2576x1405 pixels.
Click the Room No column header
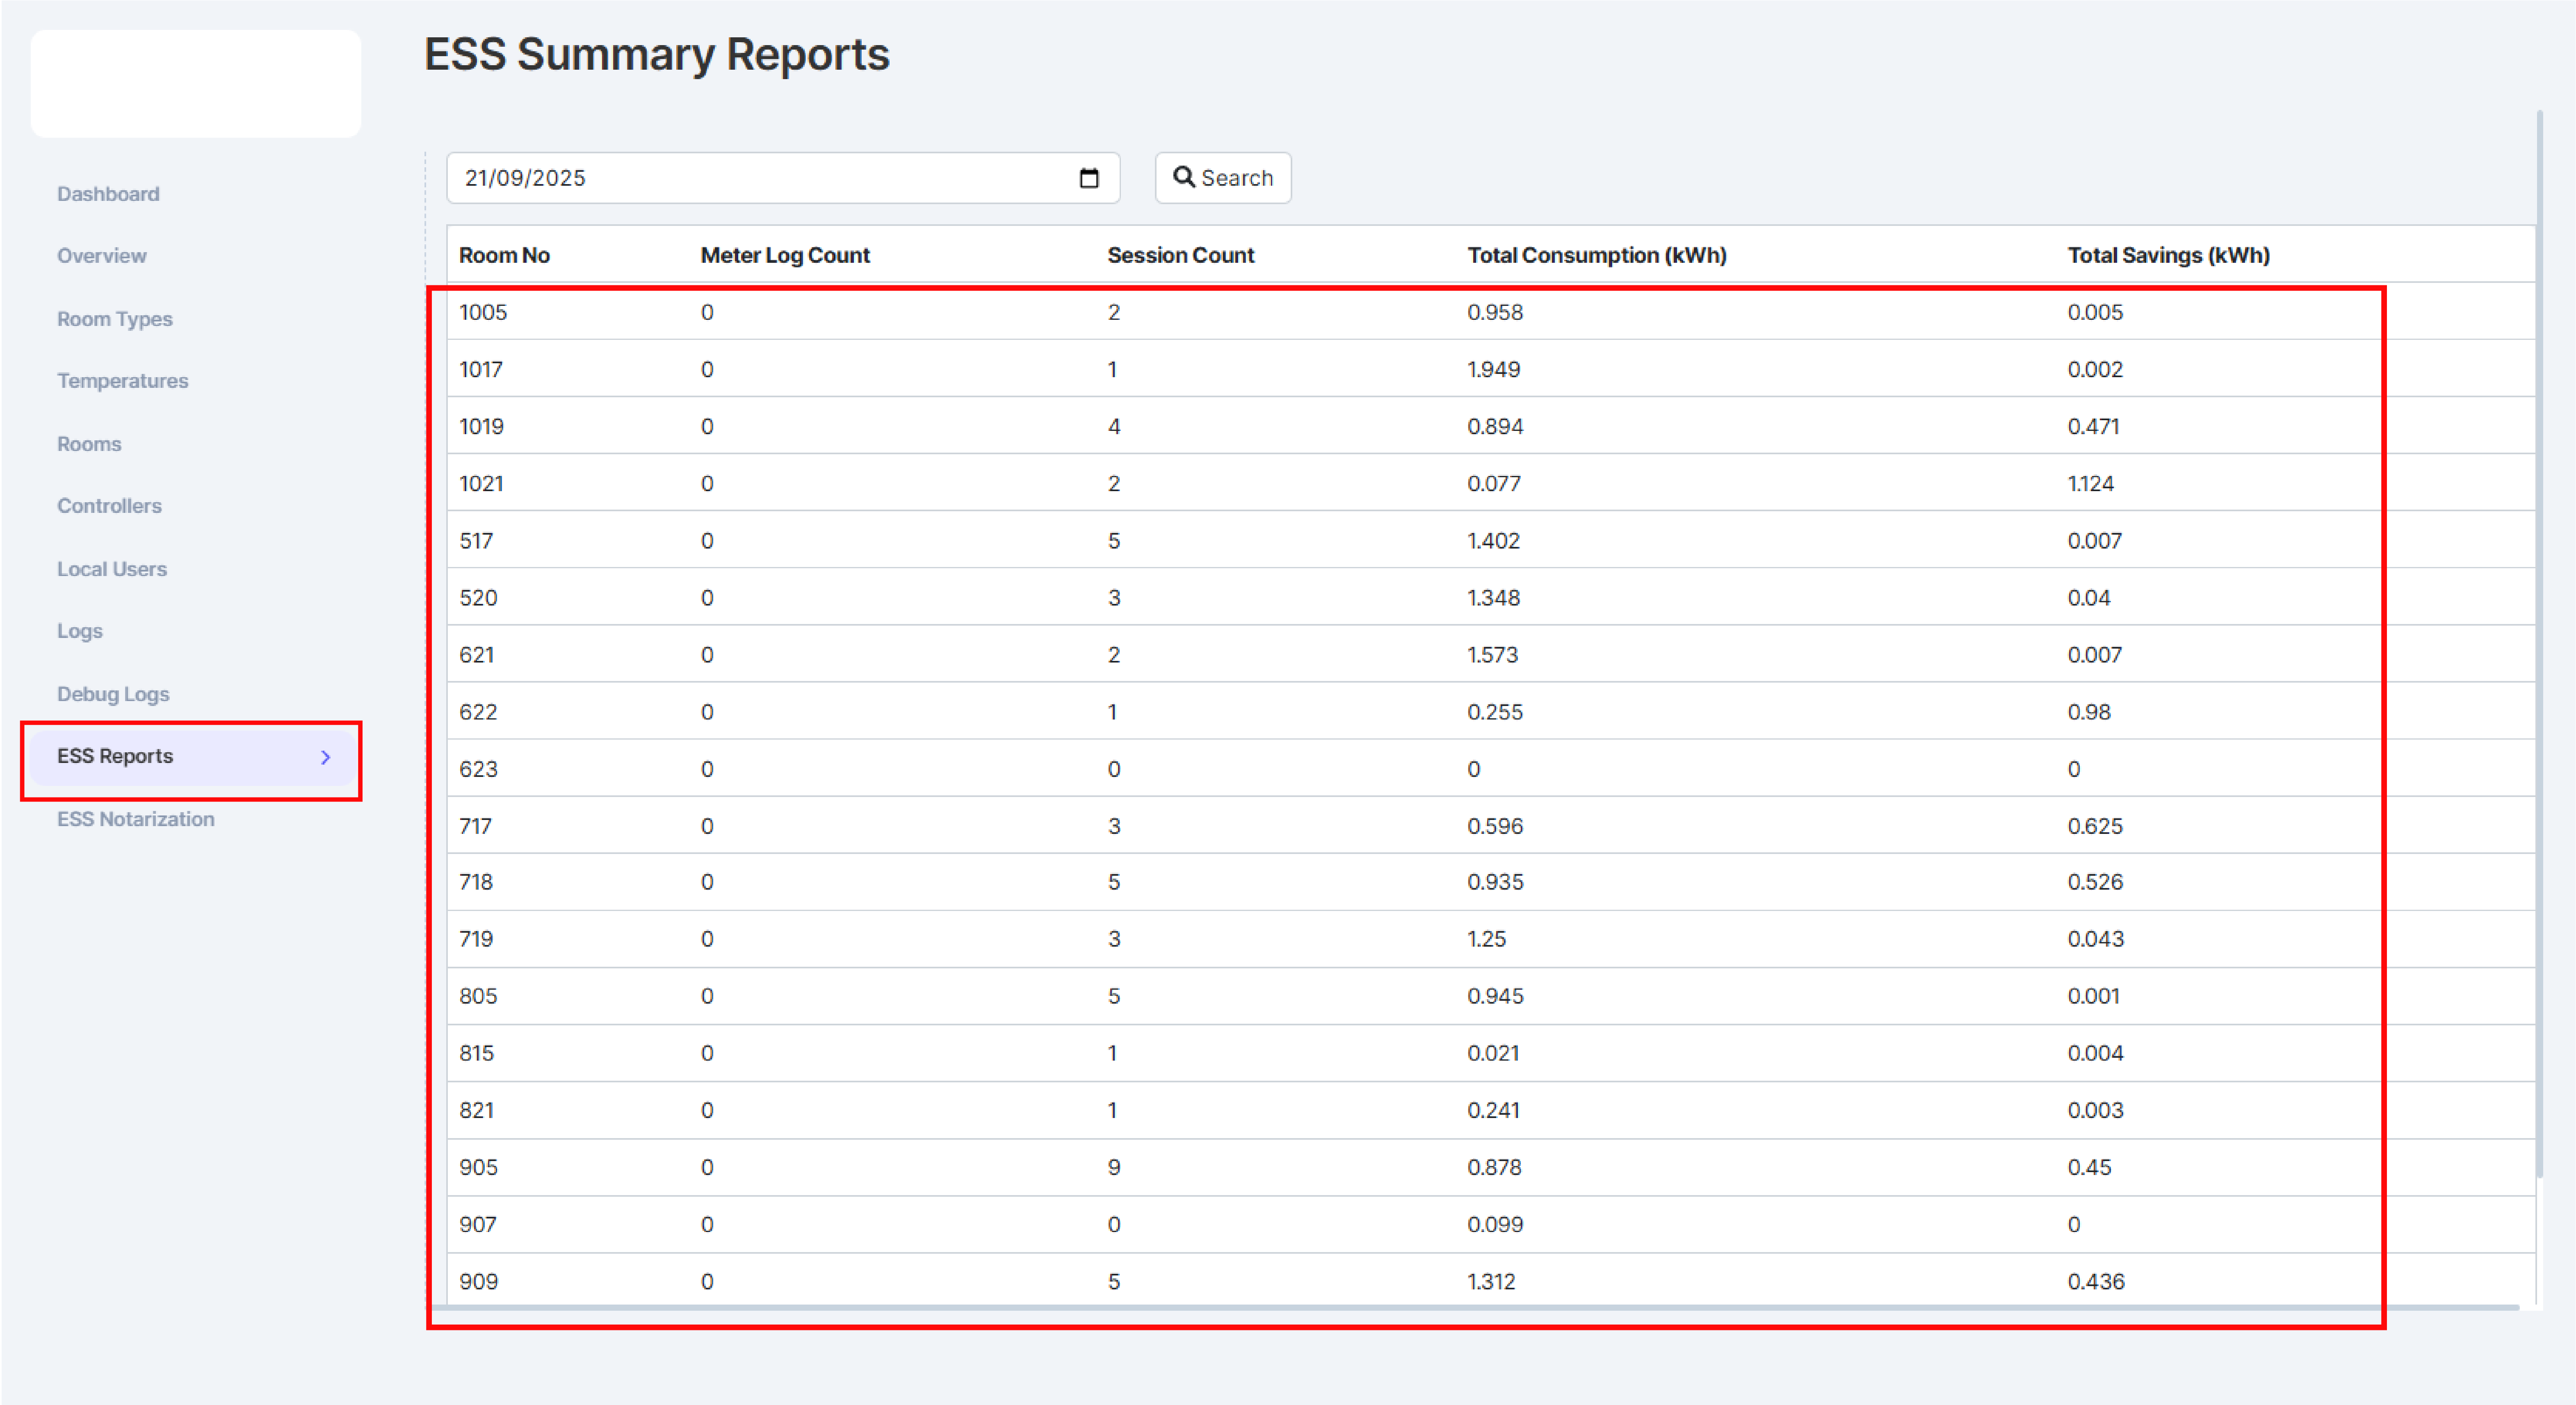pyautogui.click(x=504, y=255)
